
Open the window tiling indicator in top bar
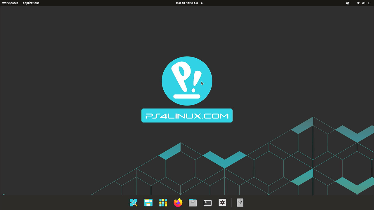[x=348, y=3]
